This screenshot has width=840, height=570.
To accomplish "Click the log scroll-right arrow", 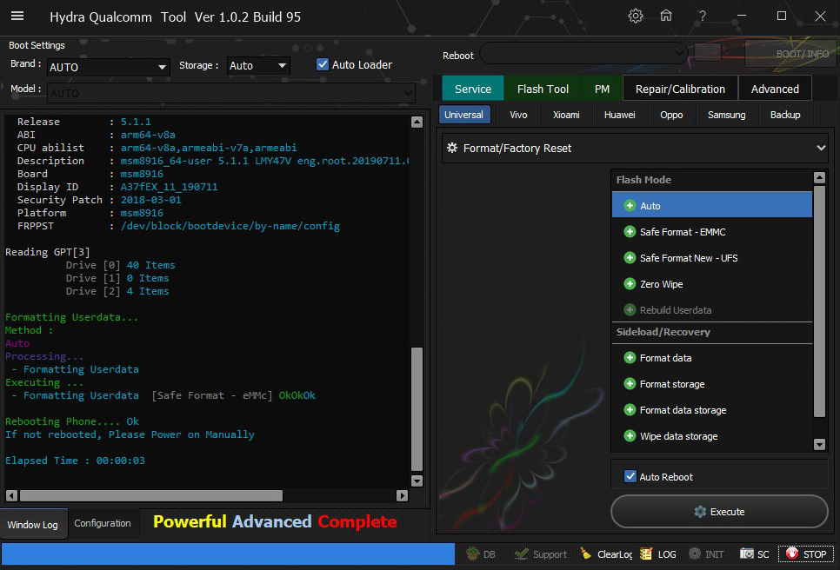I will tap(403, 495).
